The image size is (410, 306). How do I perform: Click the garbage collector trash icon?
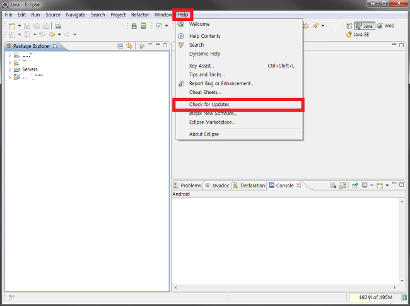405,297
